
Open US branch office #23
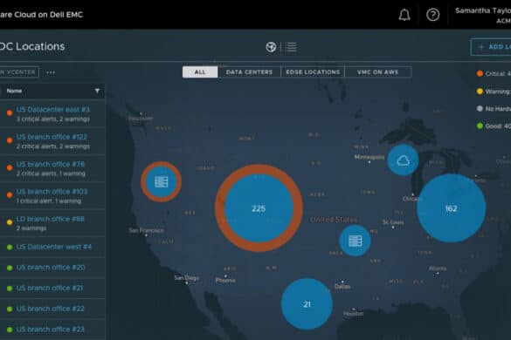click(50, 330)
